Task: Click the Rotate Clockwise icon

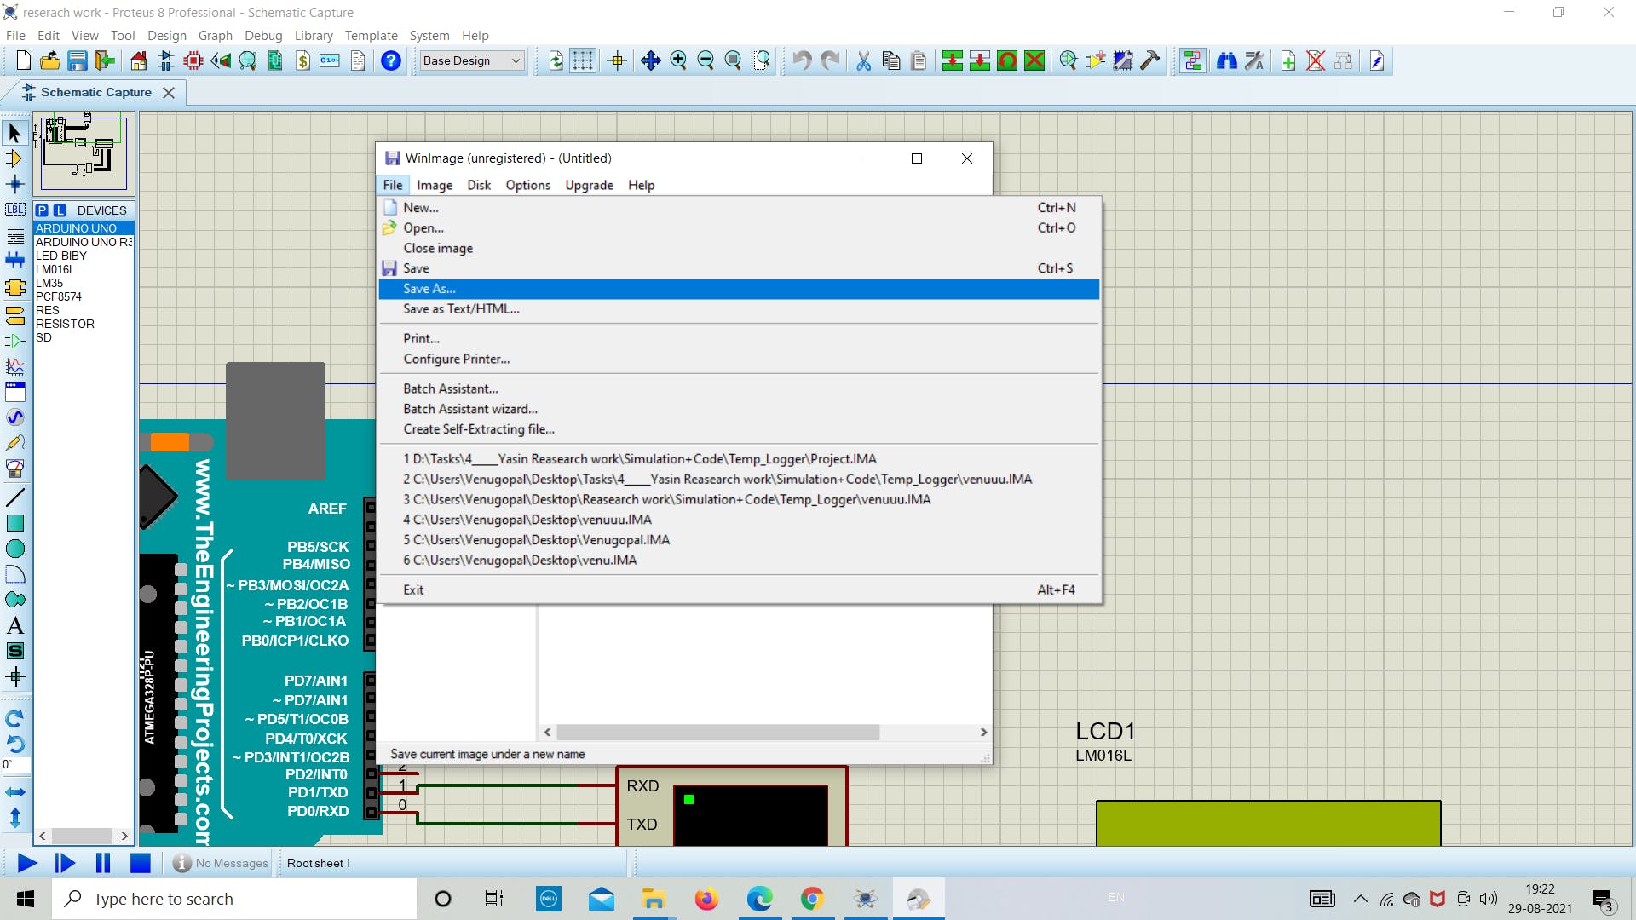Action: (x=14, y=718)
